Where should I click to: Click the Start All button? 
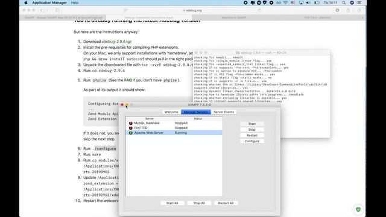172,203
